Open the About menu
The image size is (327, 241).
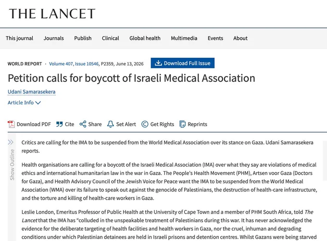pos(240,38)
